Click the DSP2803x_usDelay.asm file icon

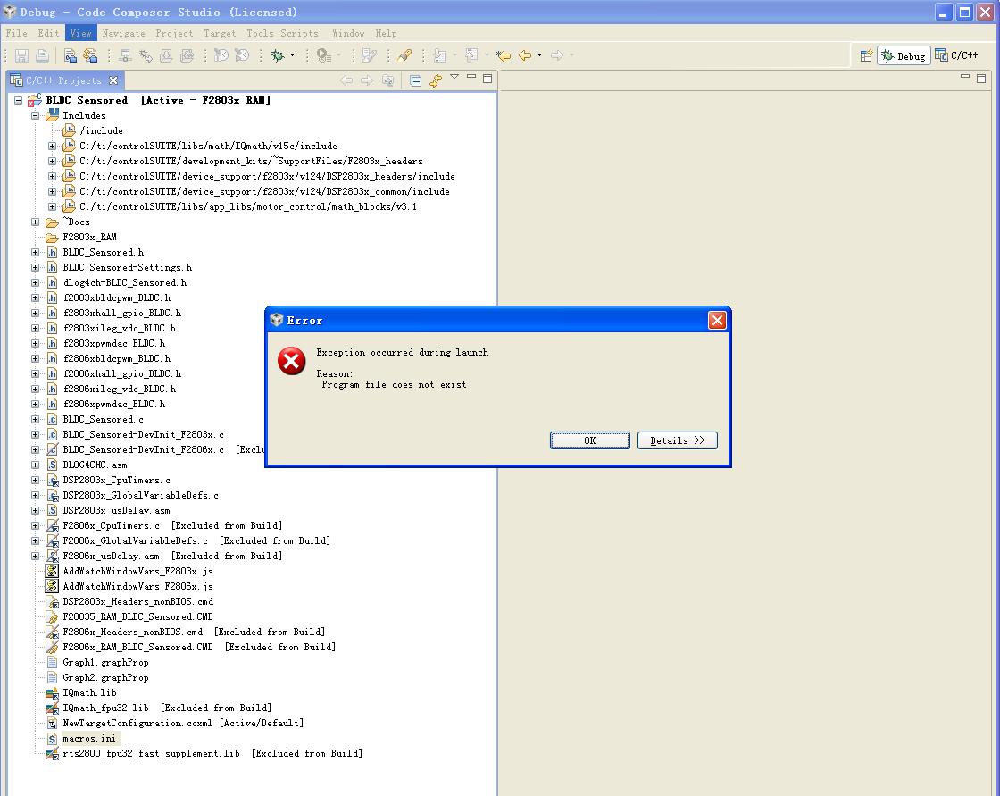click(x=53, y=511)
